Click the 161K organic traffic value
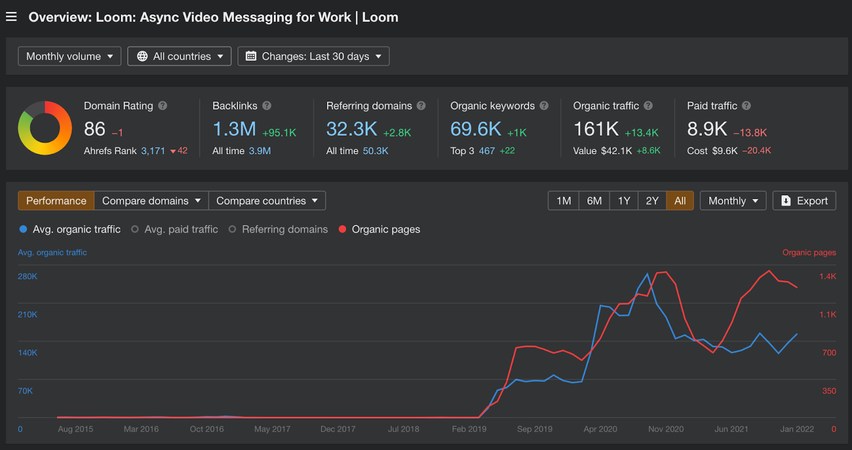This screenshot has width=852, height=450. tap(596, 129)
